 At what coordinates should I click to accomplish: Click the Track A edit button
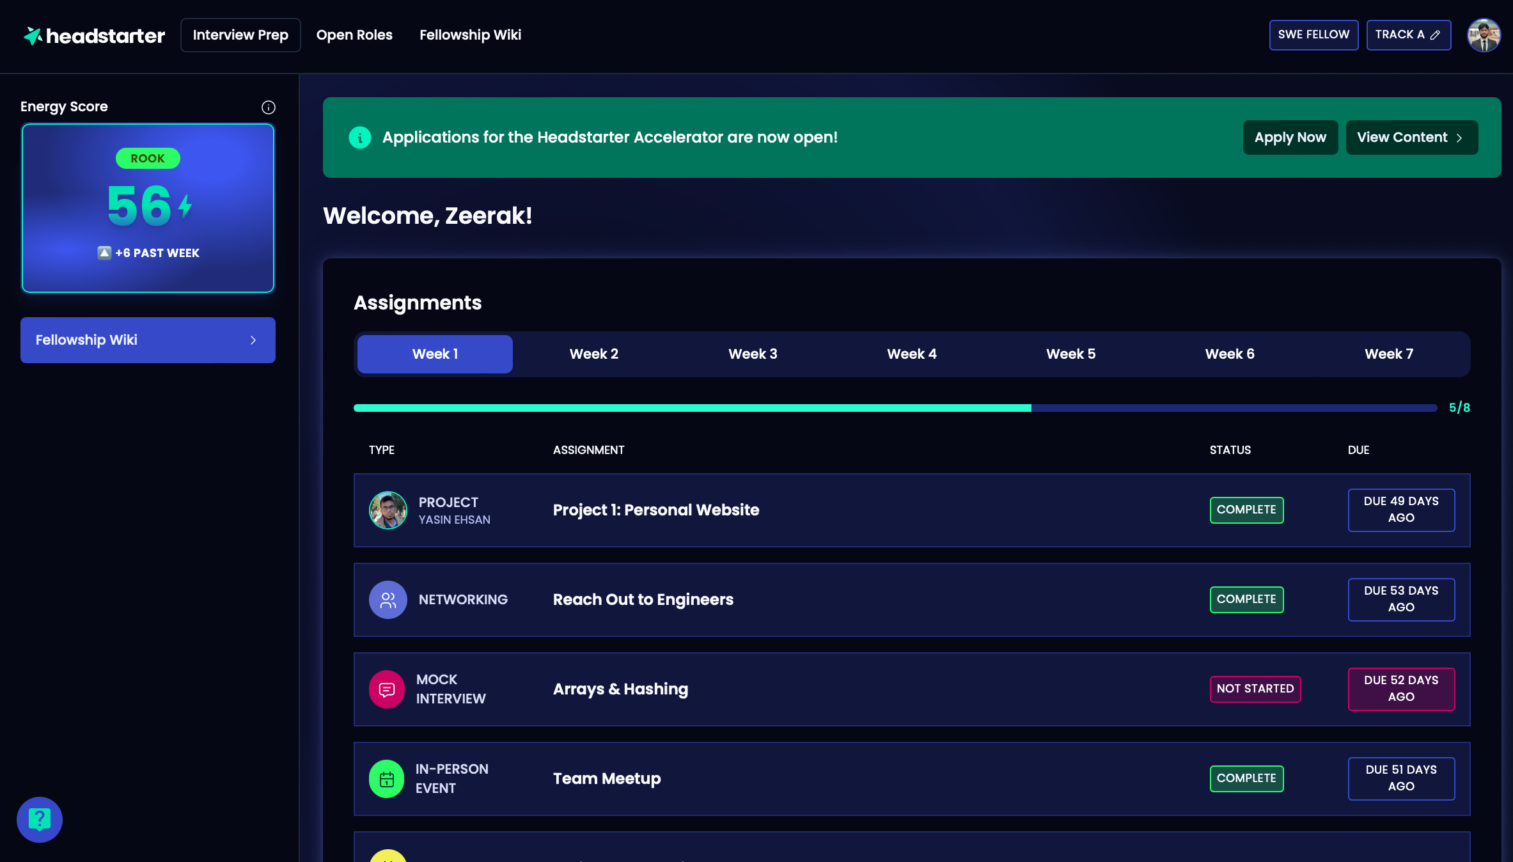(x=1408, y=35)
